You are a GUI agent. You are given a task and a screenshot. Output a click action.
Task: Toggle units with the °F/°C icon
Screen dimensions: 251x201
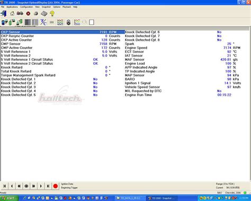coord(43,22)
